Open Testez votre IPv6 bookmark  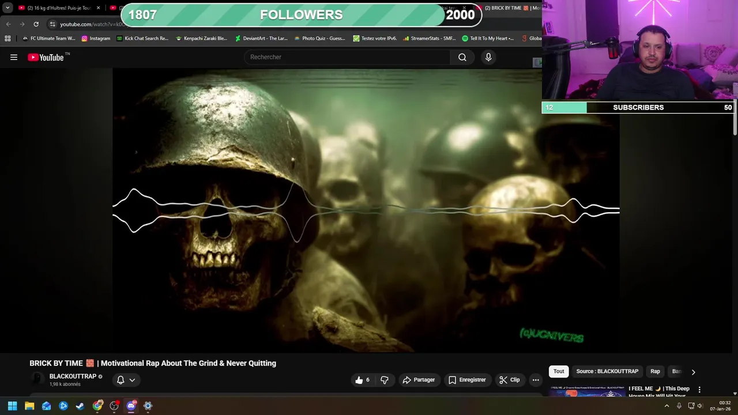pyautogui.click(x=375, y=39)
